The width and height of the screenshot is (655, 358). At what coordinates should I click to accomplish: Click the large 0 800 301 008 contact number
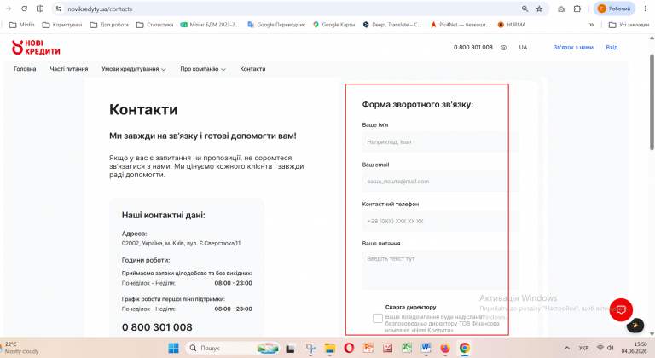tap(157, 327)
